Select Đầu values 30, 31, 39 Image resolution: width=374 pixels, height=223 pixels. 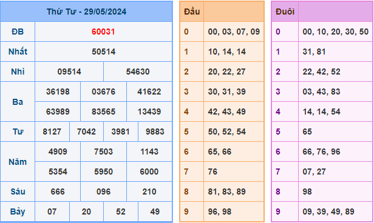point(226,92)
